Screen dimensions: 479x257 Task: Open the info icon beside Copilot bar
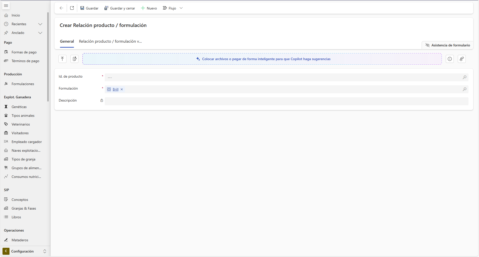click(x=450, y=59)
